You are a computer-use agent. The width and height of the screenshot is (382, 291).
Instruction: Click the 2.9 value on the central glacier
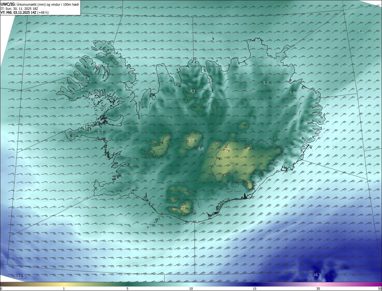(x=191, y=141)
